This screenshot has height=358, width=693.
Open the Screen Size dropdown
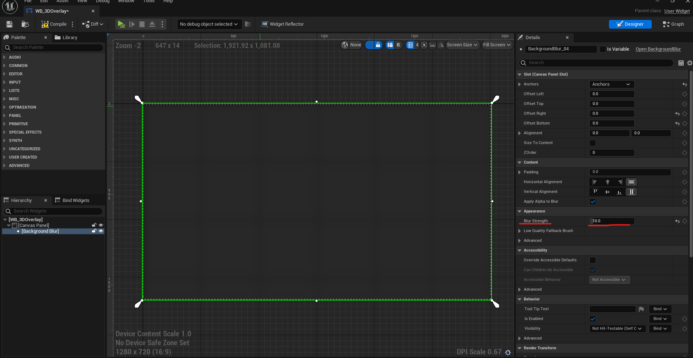462,45
